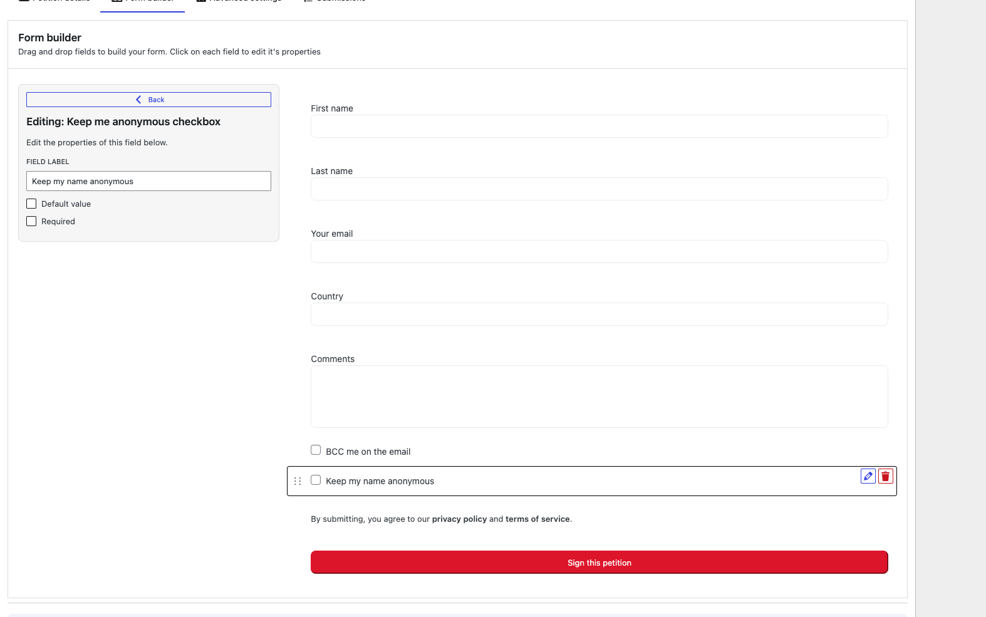986x617 pixels.
Task: Click the BCC me on the email label
Action: [368, 452]
